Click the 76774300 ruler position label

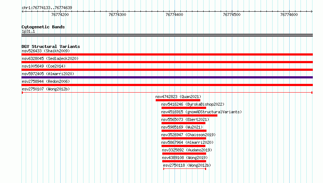[x=117, y=15]
